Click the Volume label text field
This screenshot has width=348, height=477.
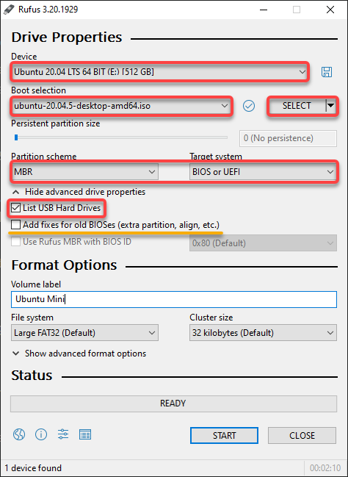(174, 299)
